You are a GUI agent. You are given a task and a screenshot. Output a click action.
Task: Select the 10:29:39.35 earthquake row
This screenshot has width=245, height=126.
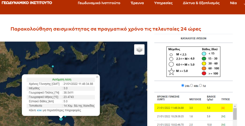pyautogui.click(x=193, y=116)
